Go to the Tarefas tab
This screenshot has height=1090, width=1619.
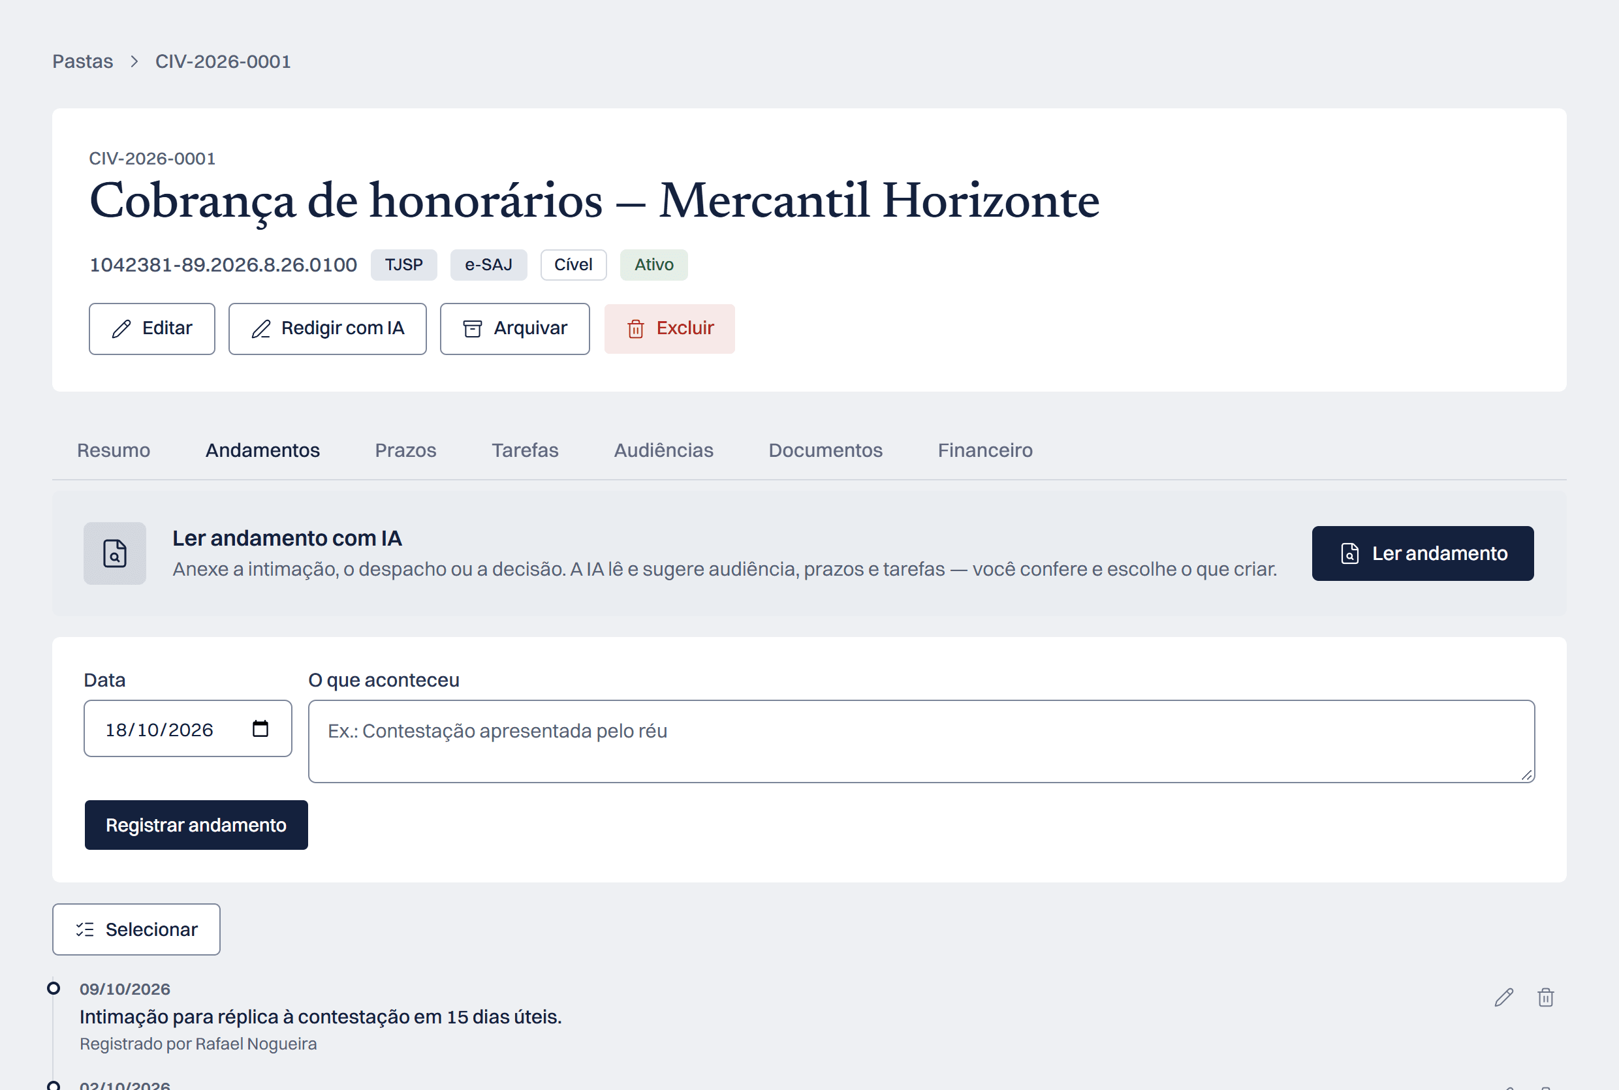pyautogui.click(x=525, y=450)
